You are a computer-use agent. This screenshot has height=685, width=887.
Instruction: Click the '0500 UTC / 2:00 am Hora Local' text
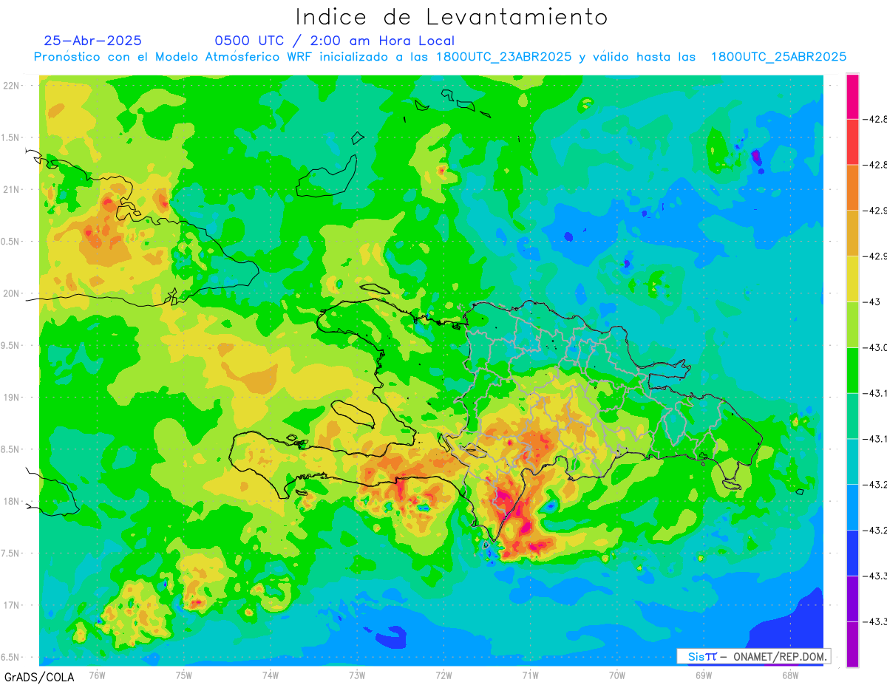click(x=334, y=41)
